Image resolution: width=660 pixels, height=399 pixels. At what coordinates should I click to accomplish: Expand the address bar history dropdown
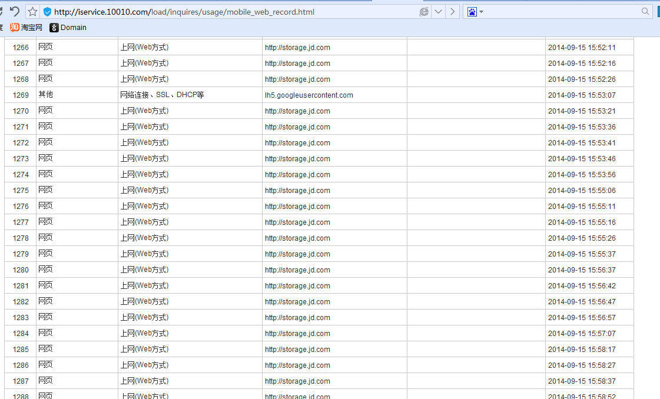coord(438,12)
